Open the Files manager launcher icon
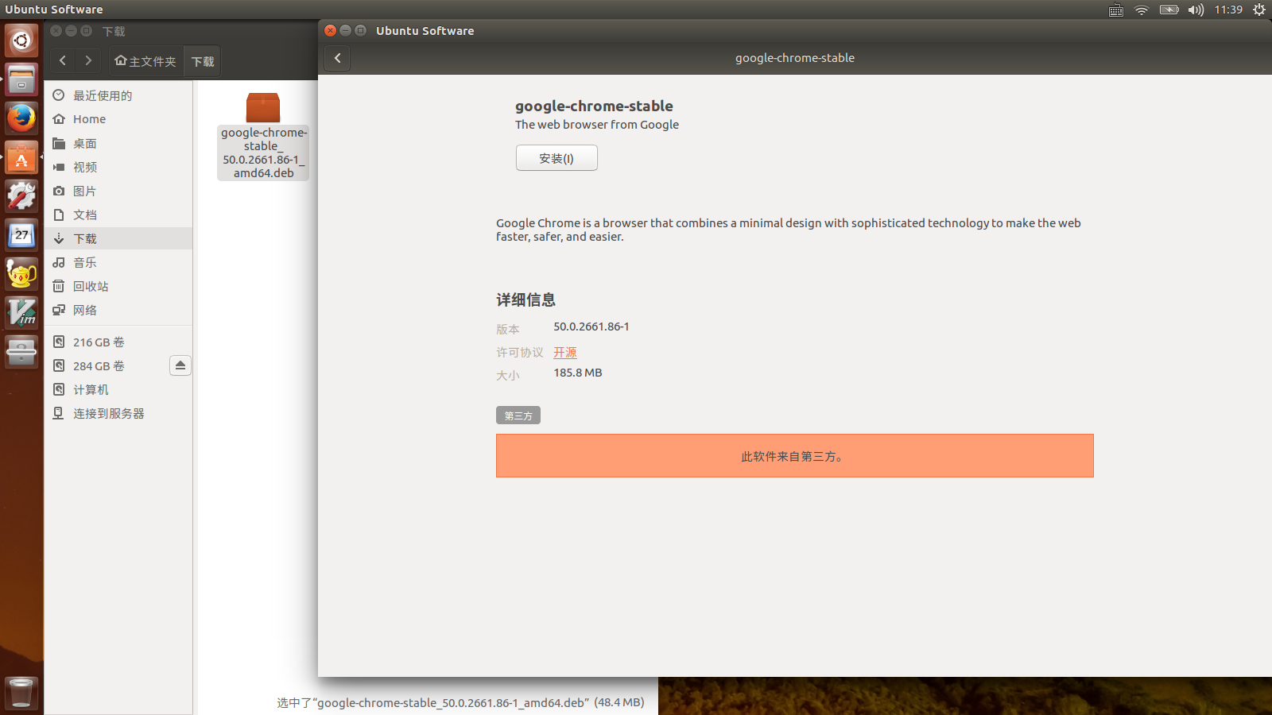This screenshot has height=715, width=1272. [x=21, y=79]
